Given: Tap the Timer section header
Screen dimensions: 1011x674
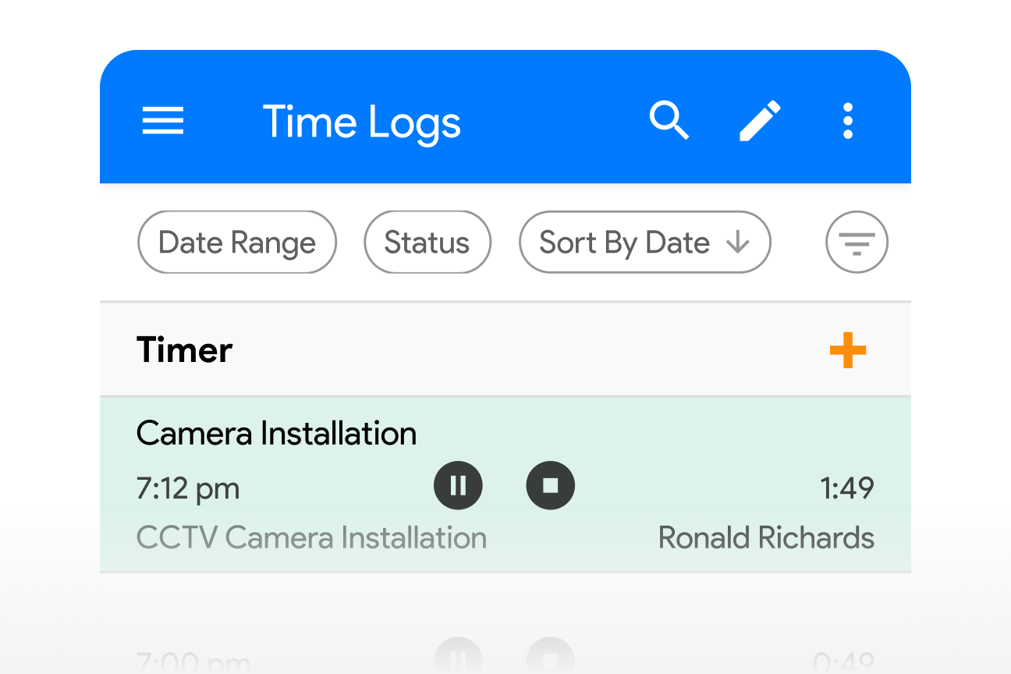Looking at the screenshot, I should (184, 350).
